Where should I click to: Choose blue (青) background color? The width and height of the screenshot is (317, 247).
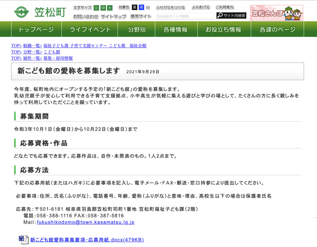pos(141,8)
